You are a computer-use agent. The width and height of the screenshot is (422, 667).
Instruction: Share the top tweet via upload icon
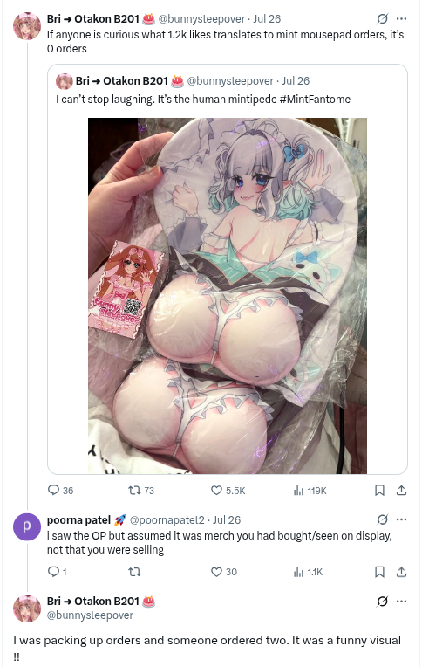point(401,491)
